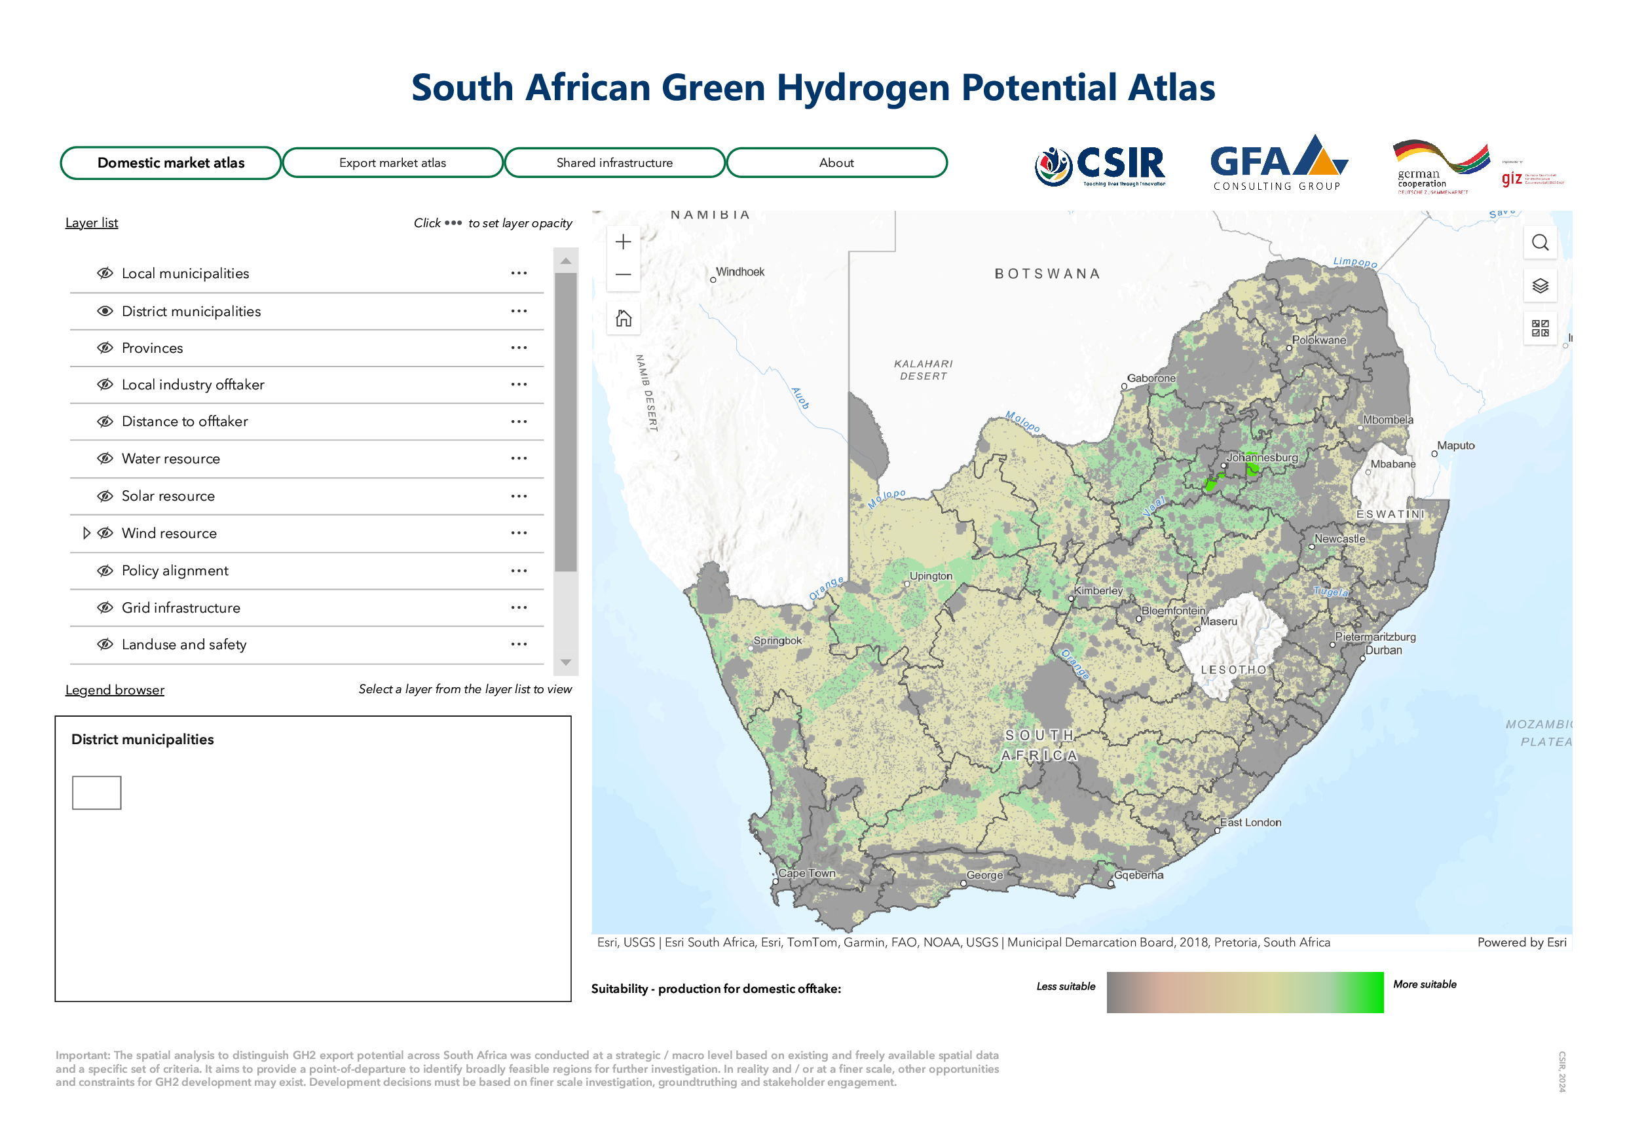
Task: Switch to Export market atlas tab
Action: (x=392, y=163)
